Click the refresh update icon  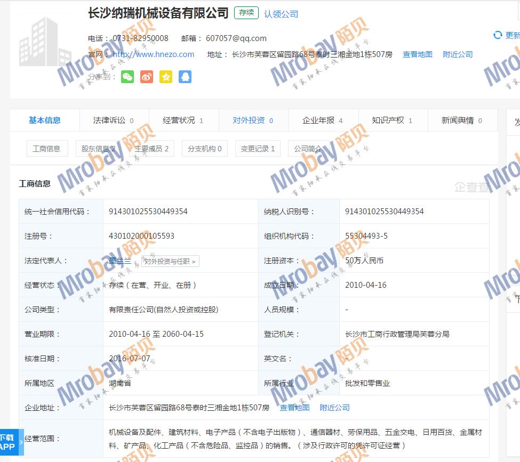tap(498, 35)
